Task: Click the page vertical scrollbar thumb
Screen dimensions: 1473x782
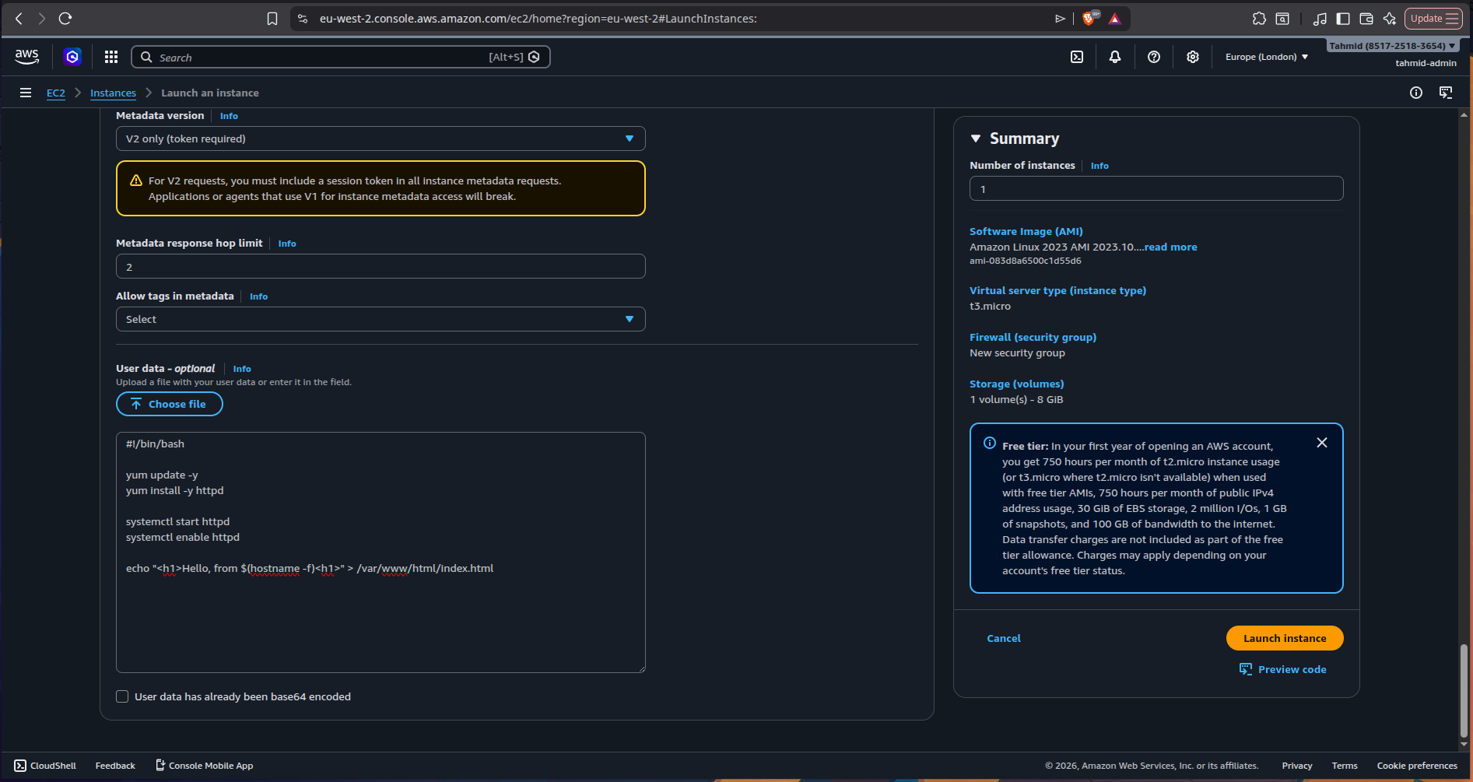Action: (1464, 691)
